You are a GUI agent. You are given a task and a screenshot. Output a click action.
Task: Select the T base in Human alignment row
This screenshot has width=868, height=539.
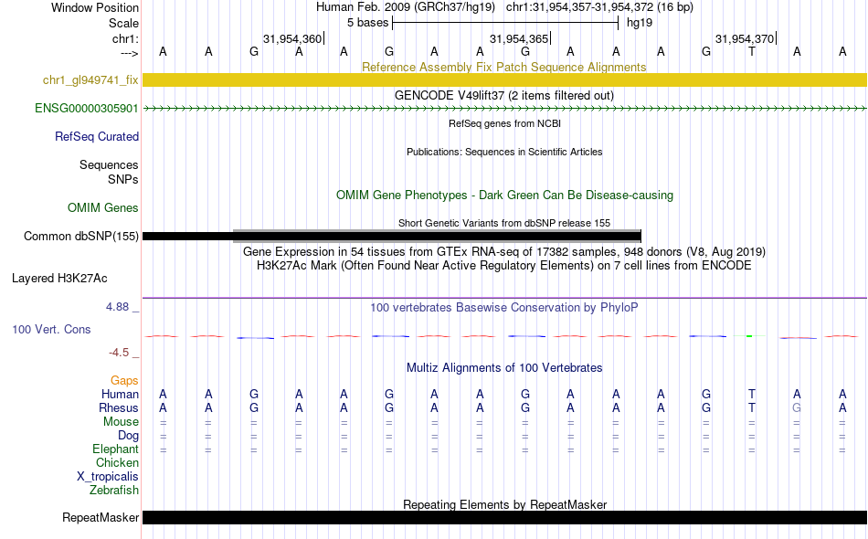[x=751, y=394]
